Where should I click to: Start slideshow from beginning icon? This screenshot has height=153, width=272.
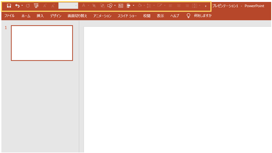click(x=36, y=6)
